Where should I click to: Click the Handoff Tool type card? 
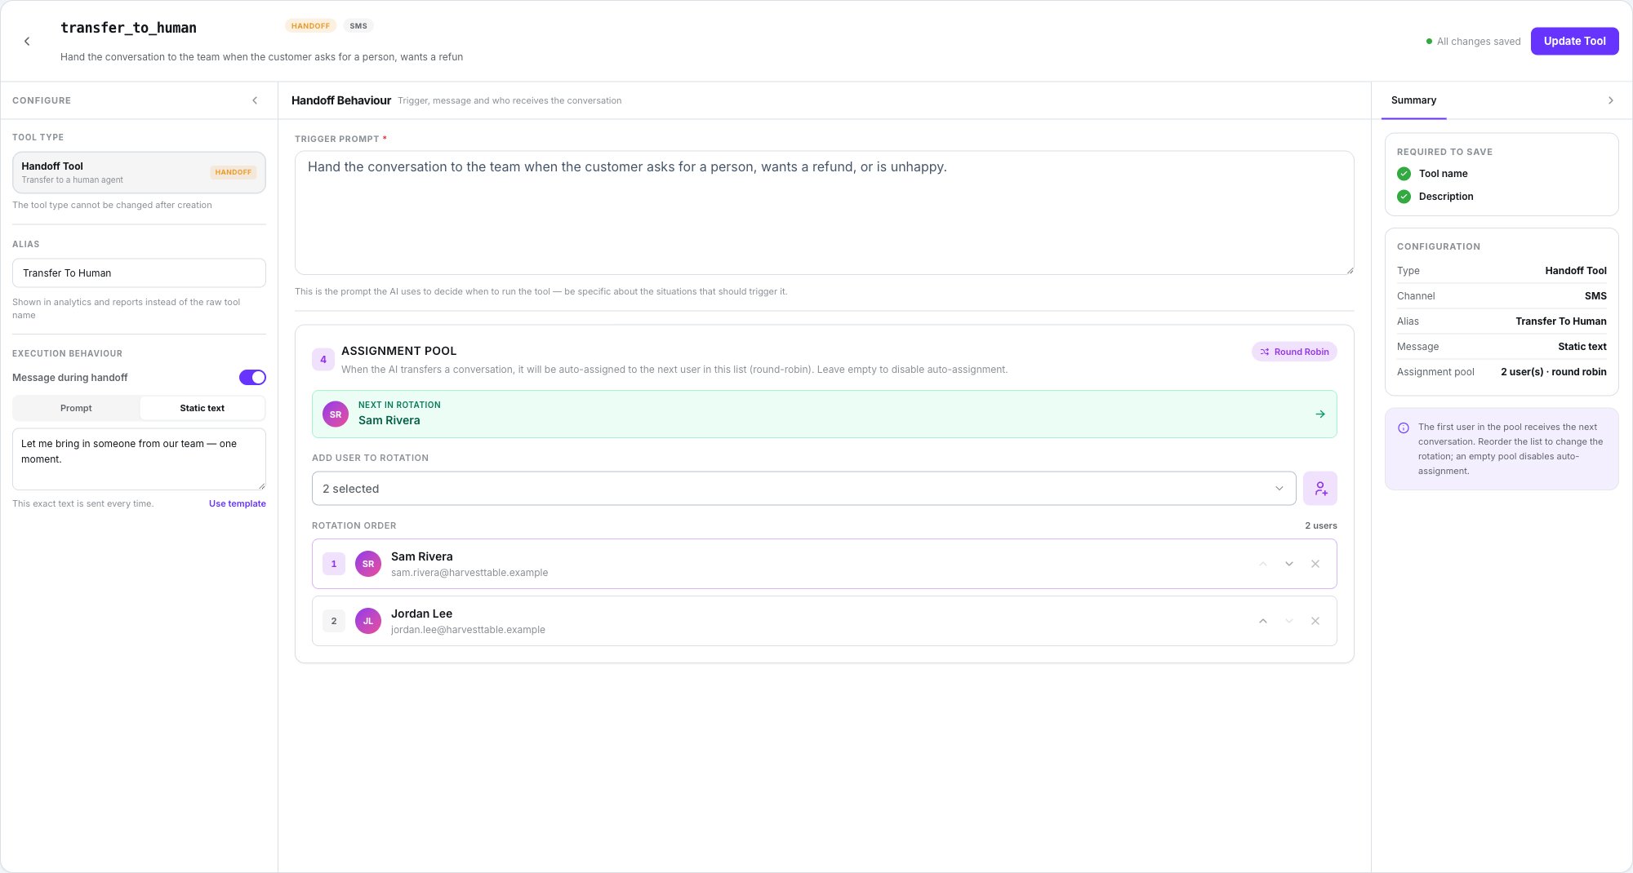pyautogui.click(x=139, y=172)
